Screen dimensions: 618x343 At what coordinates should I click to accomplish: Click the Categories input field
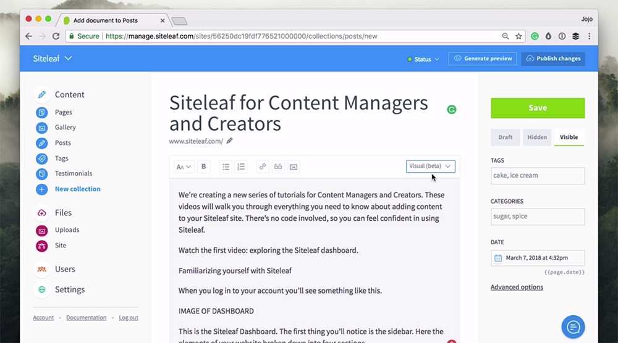point(538,217)
